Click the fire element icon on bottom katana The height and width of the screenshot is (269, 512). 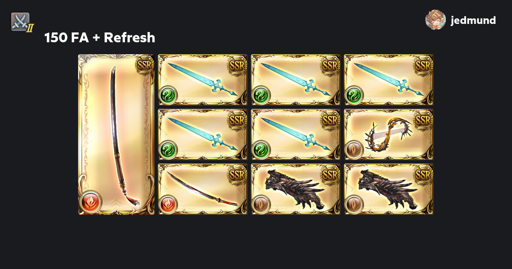[x=168, y=204]
